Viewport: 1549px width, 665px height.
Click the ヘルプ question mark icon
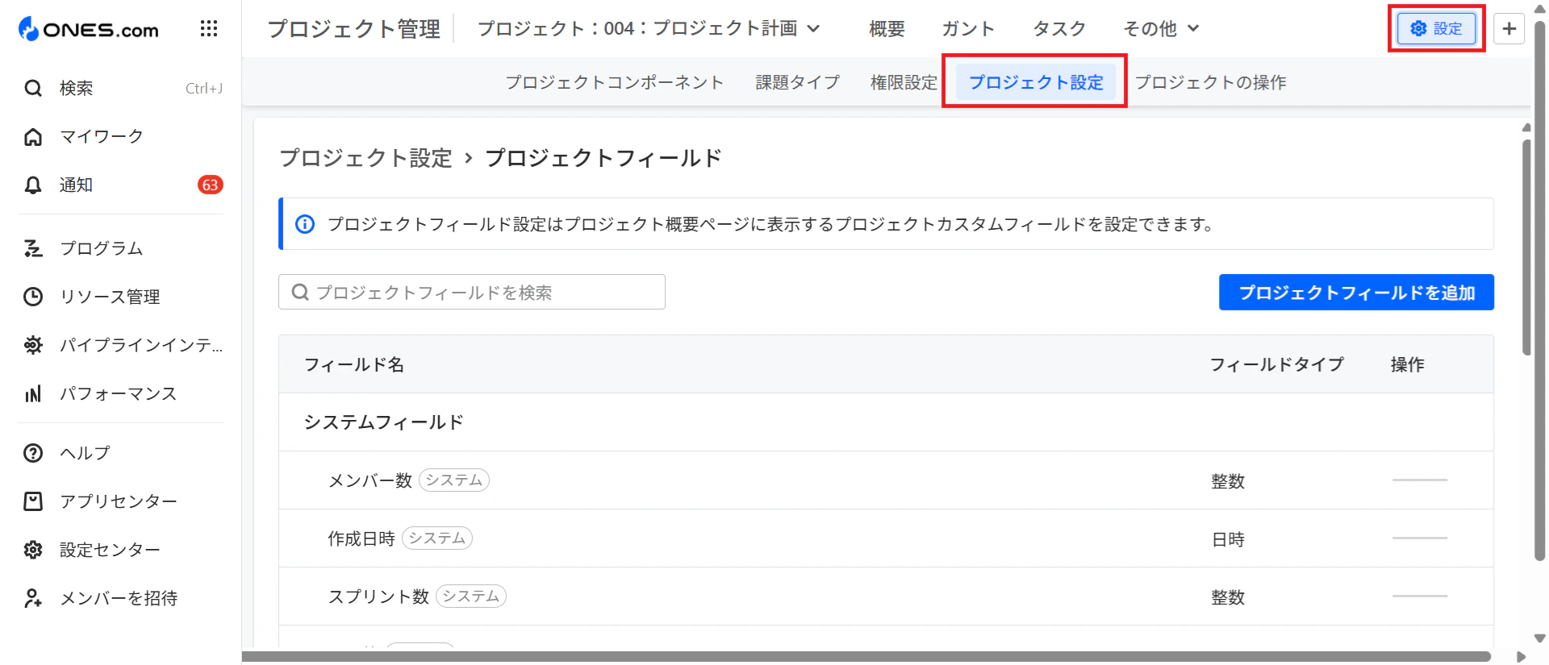pyautogui.click(x=33, y=453)
